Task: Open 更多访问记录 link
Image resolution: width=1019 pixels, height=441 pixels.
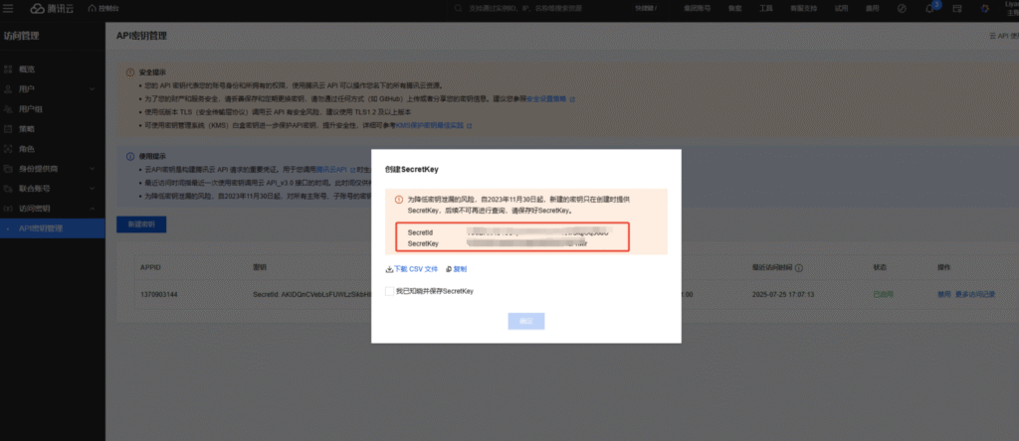Action: click(975, 294)
